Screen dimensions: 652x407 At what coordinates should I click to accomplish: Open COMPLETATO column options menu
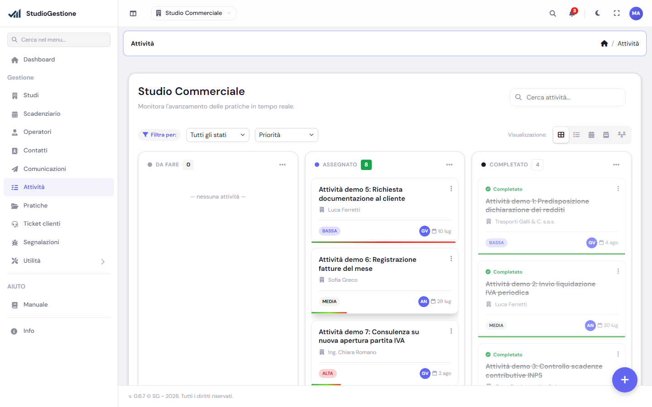[x=616, y=165]
